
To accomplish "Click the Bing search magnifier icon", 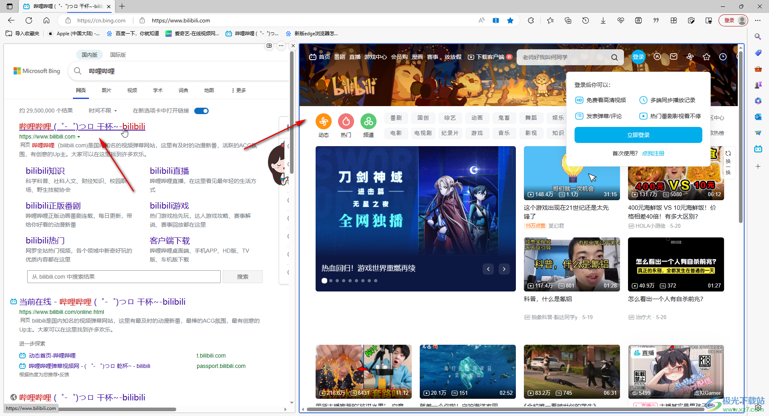I will coord(78,71).
